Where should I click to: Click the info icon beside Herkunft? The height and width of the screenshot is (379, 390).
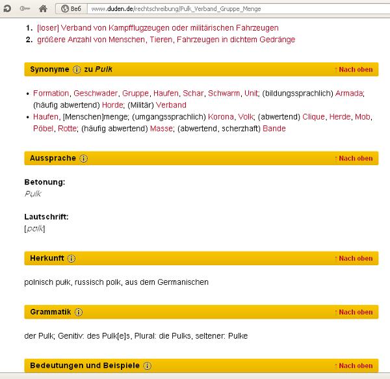[x=71, y=258]
